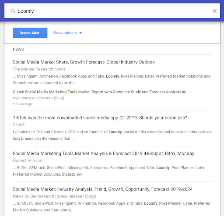The width and height of the screenshot is (224, 216).
Task: Visit regionnewsonline.com (blog) source
Action: [x=38, y=98]
